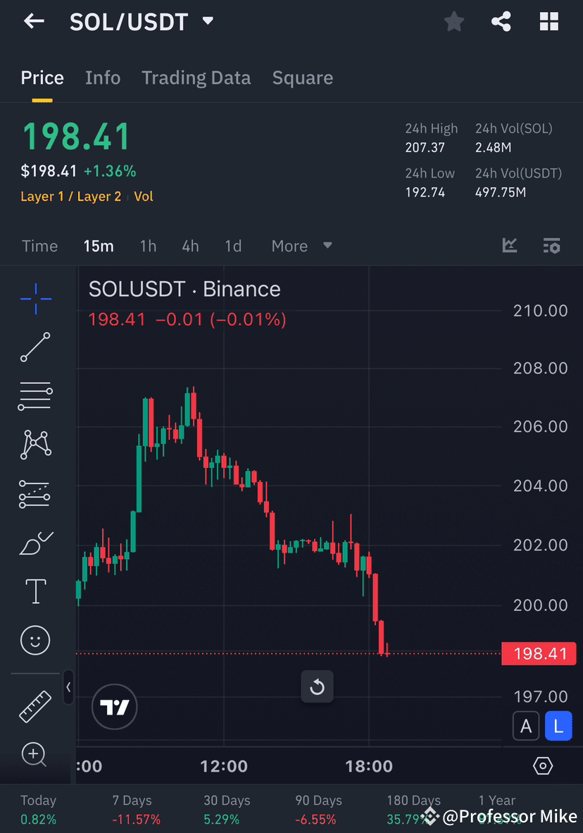
Task: Reset the chart with the refresh button
Action: (317, 686)
